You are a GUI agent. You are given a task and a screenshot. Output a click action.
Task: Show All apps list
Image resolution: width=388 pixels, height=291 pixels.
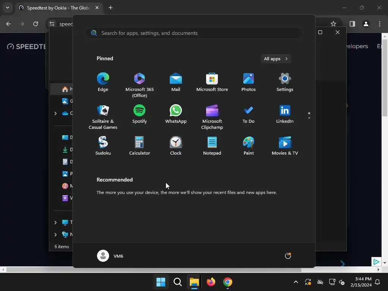[276, 59]
